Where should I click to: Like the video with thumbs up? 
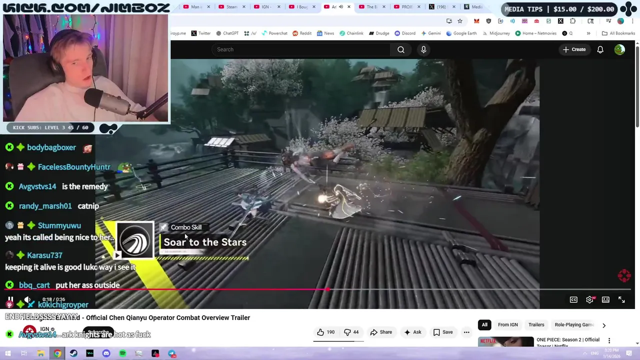[325, 332]
